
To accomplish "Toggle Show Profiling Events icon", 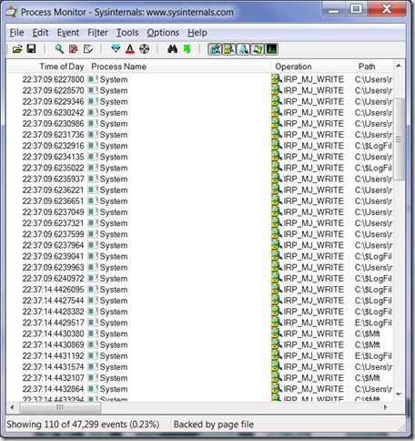I will pos(272,49).
